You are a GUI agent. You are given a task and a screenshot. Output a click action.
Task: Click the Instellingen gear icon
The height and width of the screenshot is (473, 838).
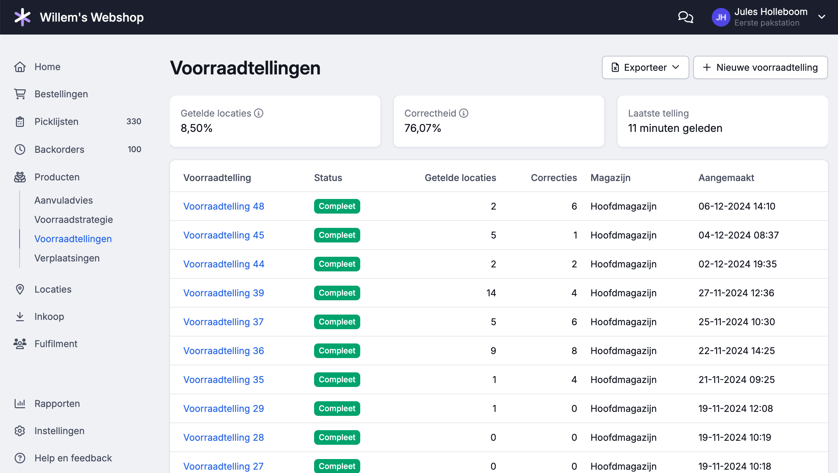(x=20, y=431)
